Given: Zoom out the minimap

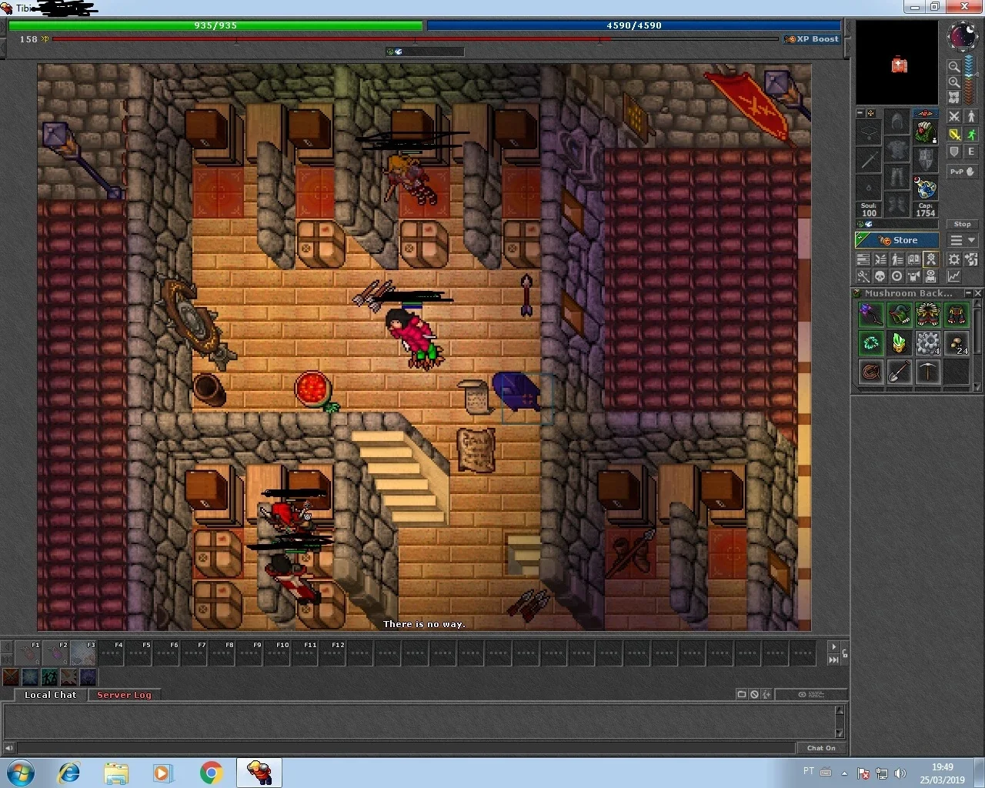Looking at the screenshot, I should 953,67.
